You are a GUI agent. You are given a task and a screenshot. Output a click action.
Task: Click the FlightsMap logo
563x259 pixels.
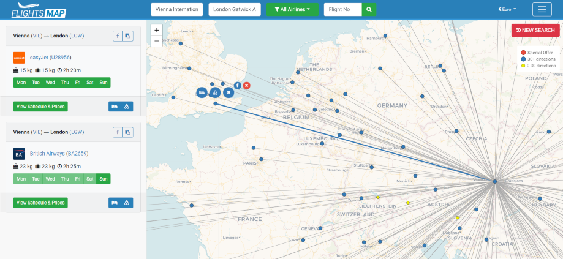[39, 10]
